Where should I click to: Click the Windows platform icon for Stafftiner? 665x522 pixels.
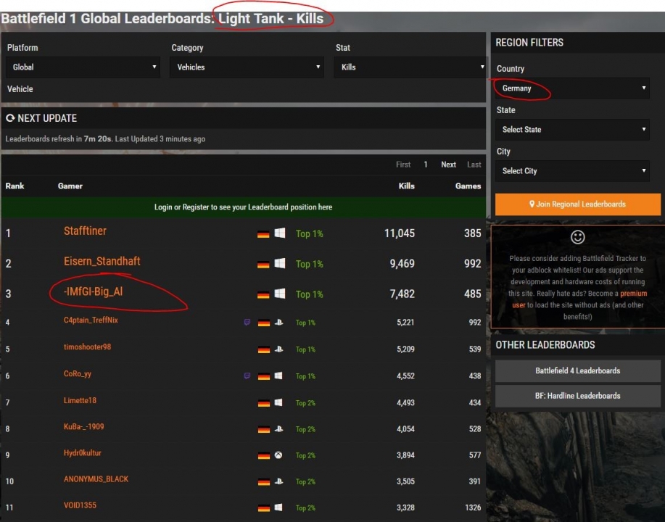tap(280, 233)
